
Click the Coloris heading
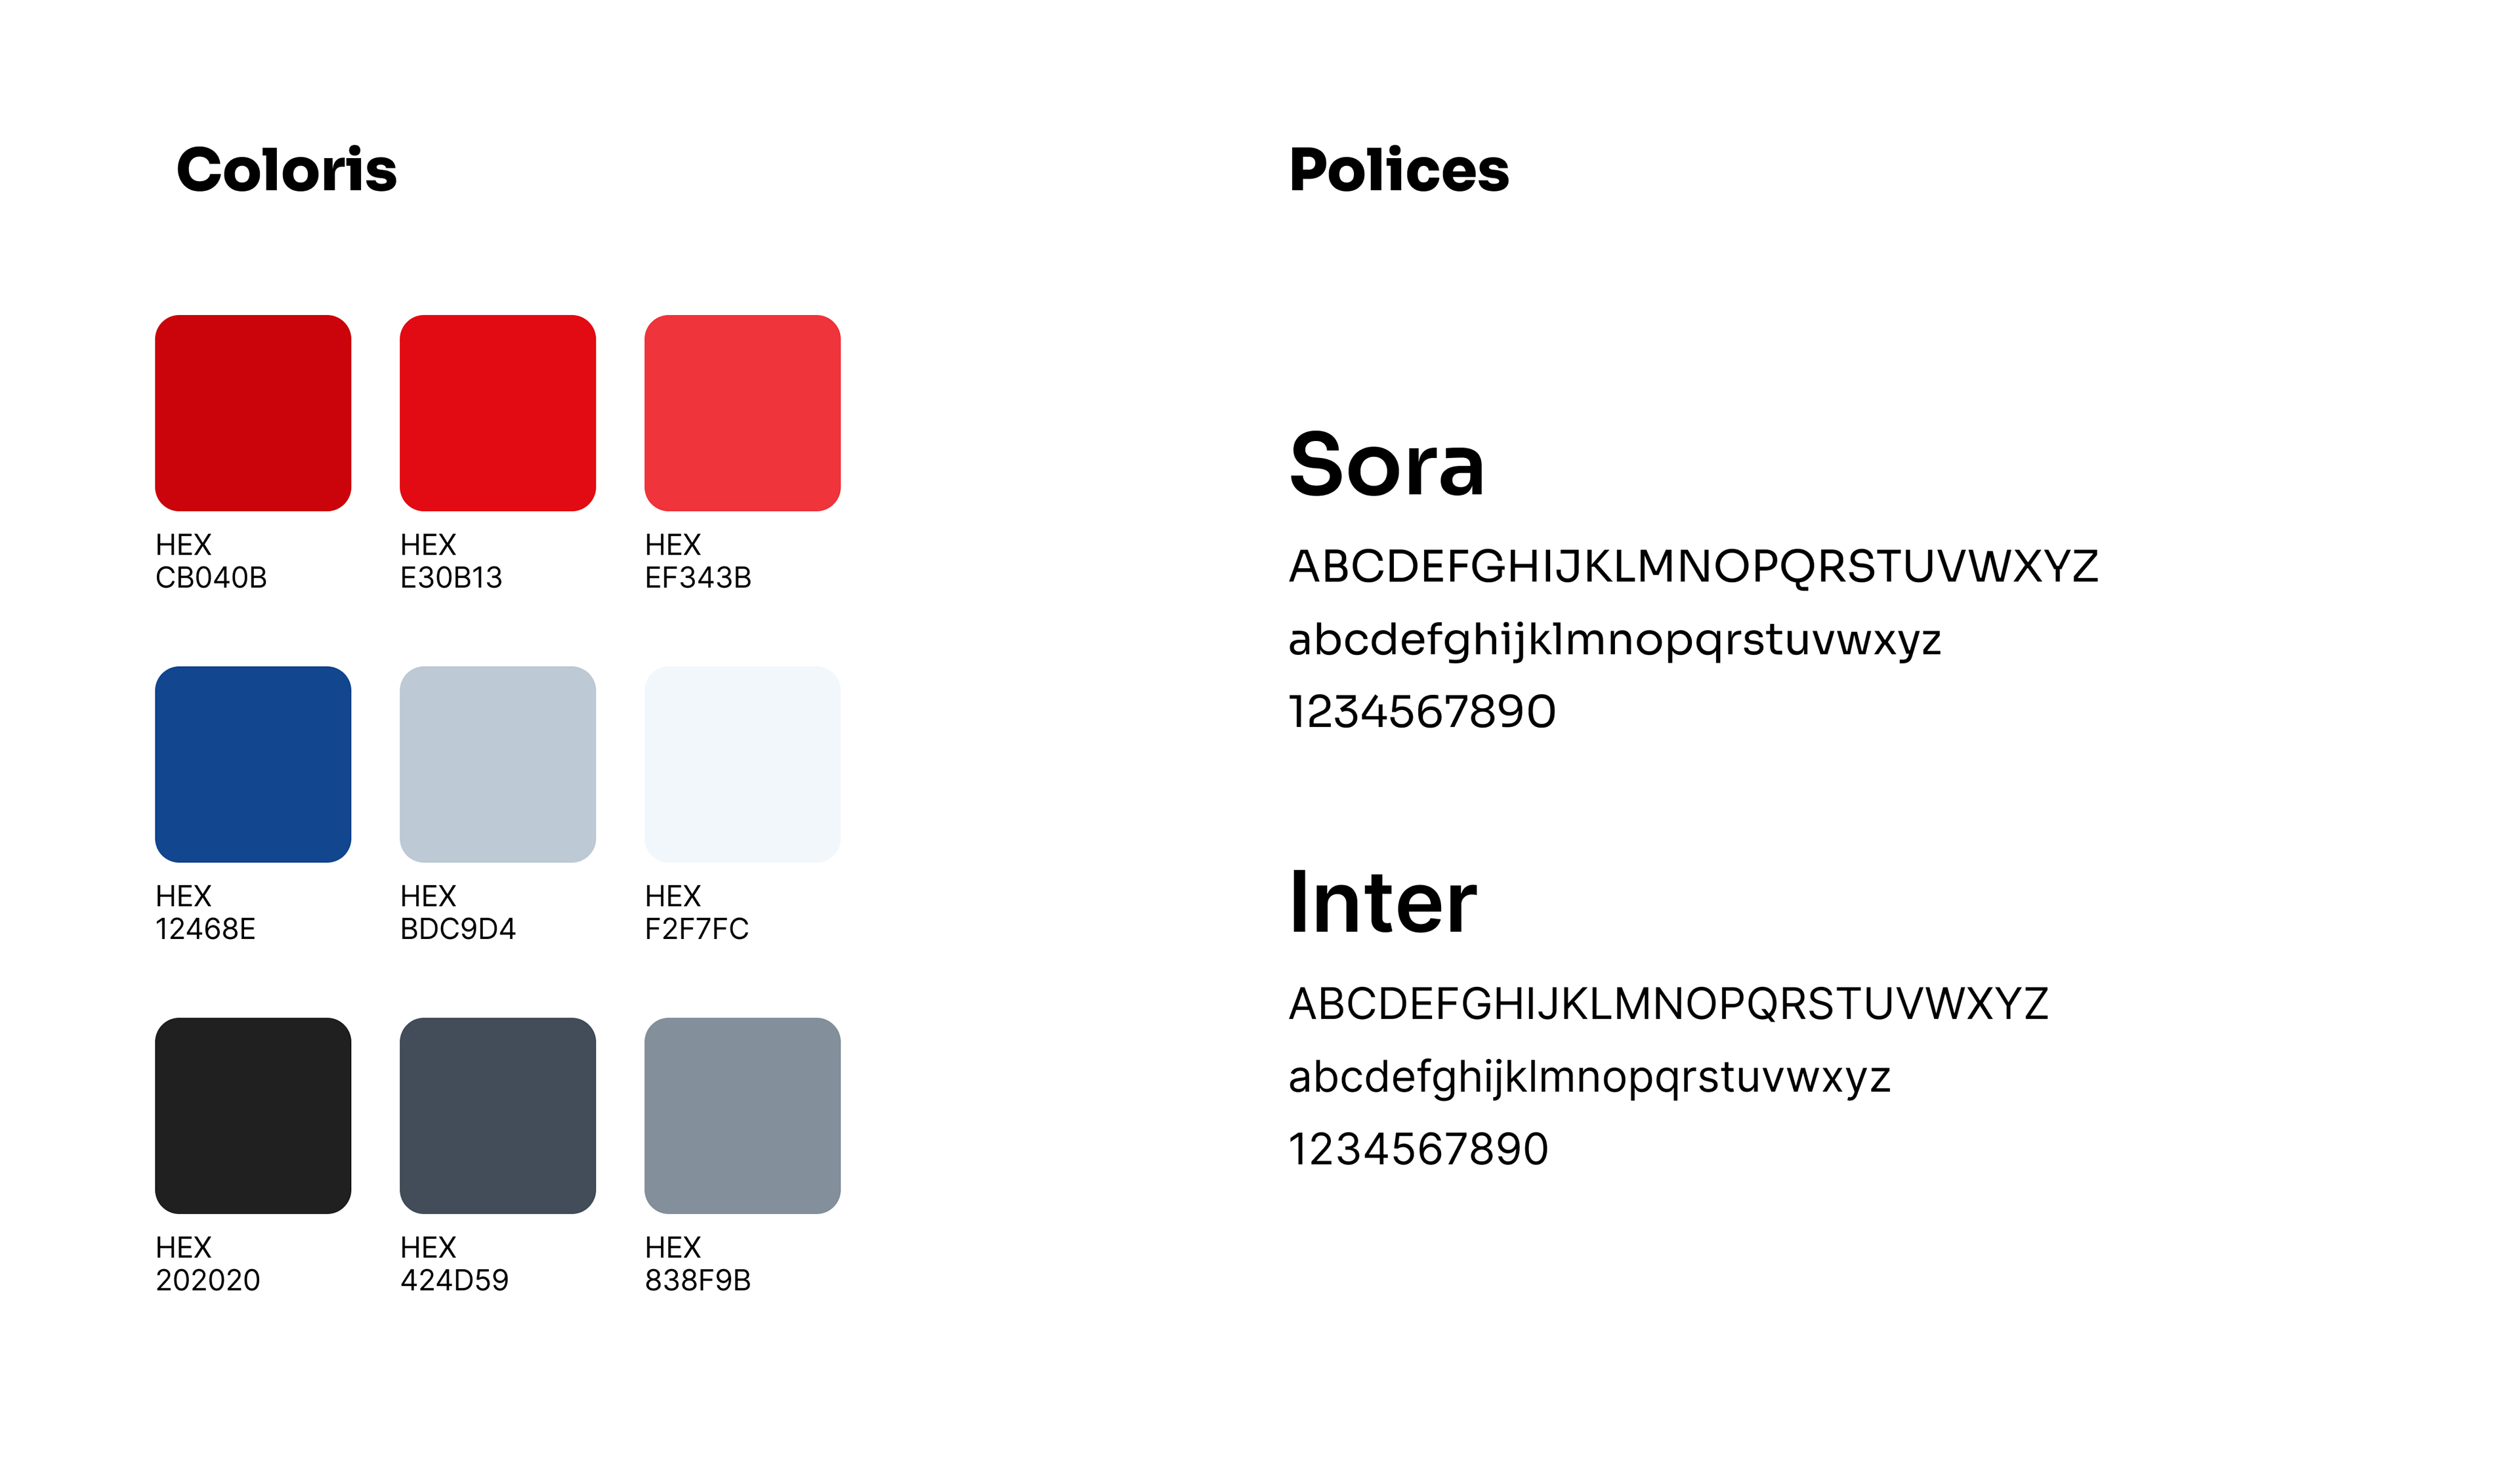pos(287,169)
